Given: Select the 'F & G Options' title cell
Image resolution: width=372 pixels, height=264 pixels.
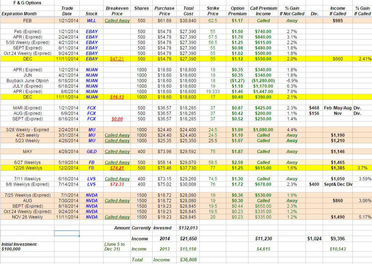Looking at the screenshot, I should click(27, 3).
